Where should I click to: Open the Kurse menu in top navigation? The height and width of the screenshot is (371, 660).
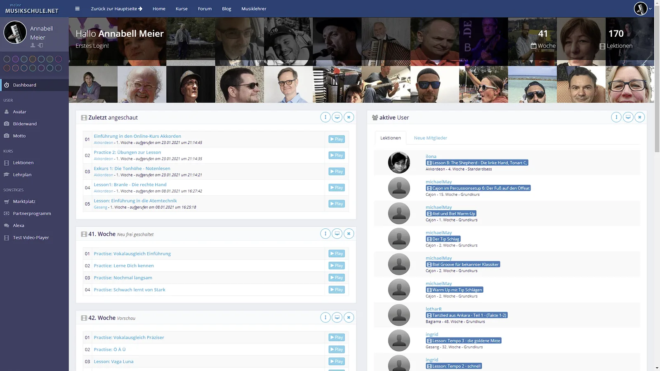181,9
